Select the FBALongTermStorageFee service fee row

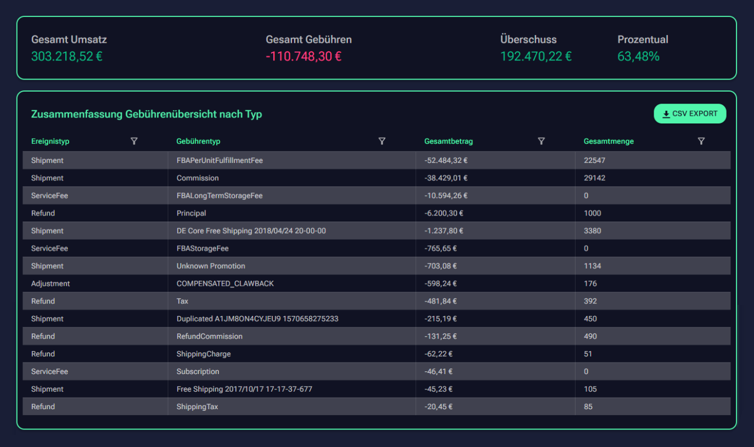tap(220, 195)
